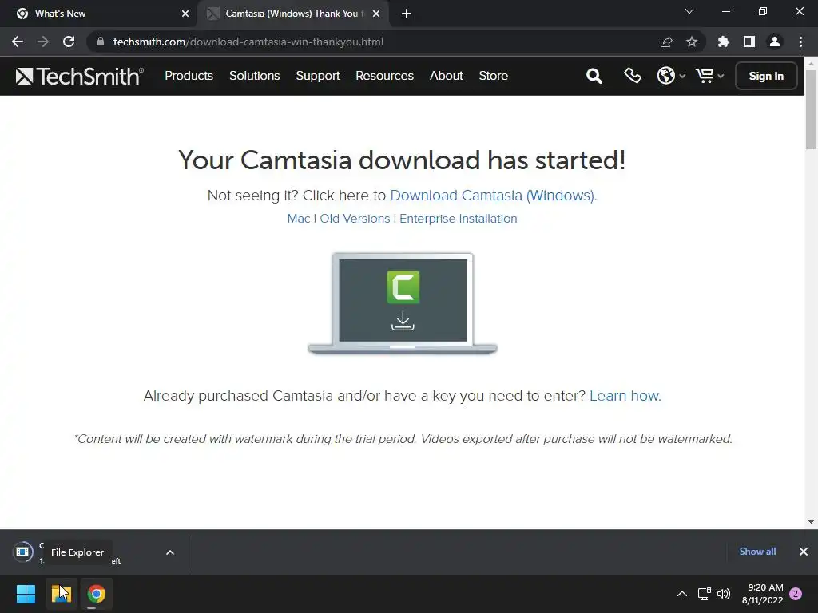Open the Products menu

189,76
